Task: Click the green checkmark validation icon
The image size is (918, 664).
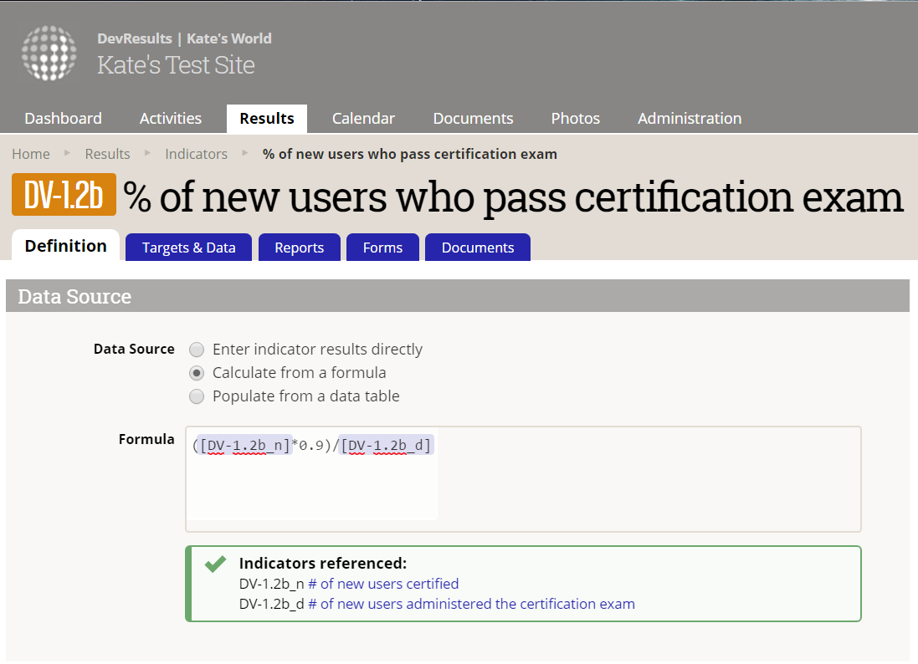Action: (x=215, y=564)
